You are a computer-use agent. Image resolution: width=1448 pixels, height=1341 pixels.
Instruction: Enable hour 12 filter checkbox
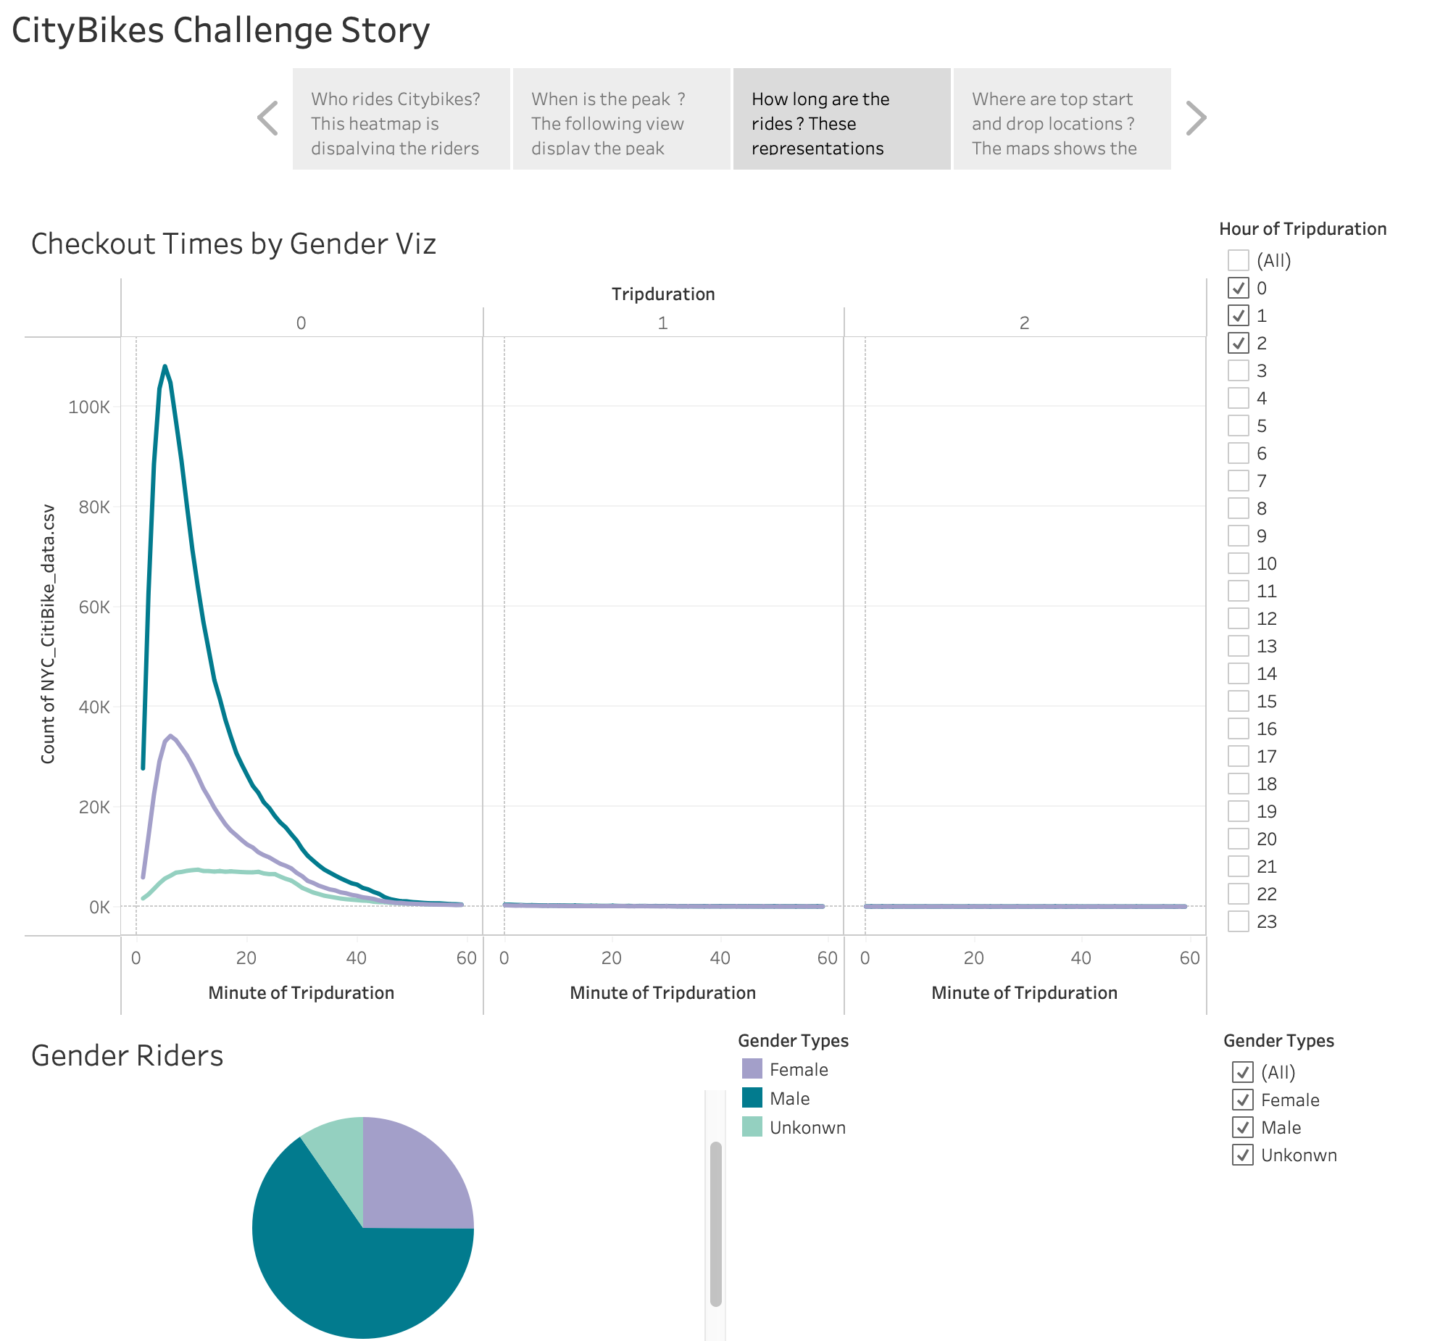pyautogui.click(x=1239, y=618)
